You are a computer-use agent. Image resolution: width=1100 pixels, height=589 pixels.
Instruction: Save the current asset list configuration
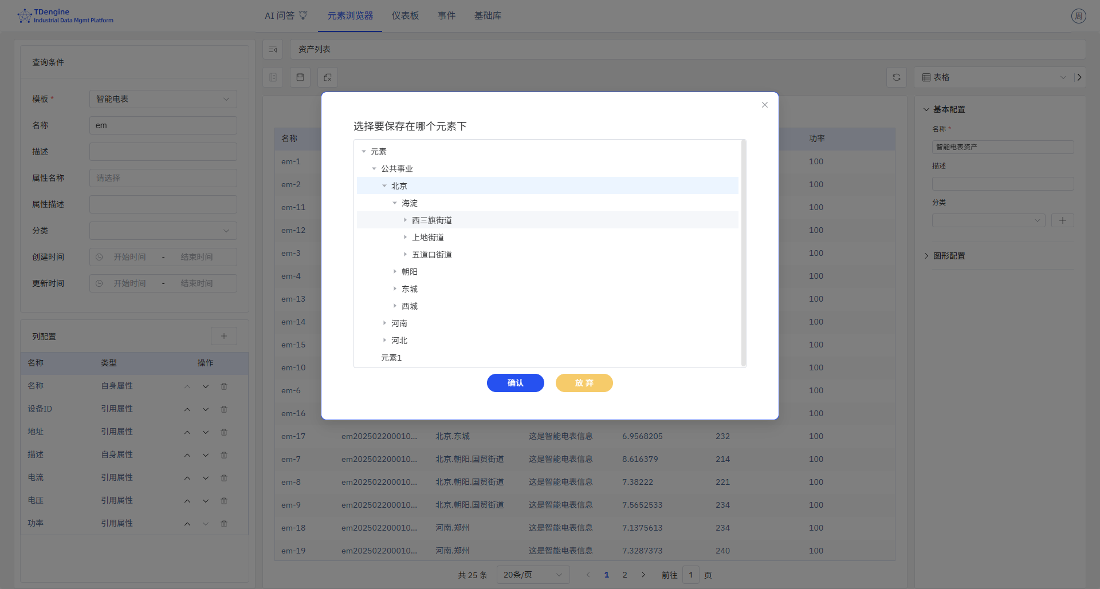[x=300, y=77]
